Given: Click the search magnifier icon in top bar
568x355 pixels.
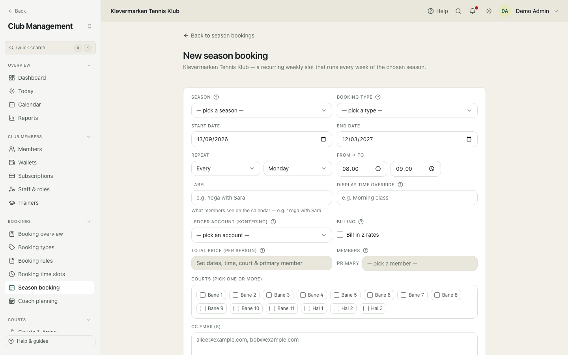Looking at the screenshot, I should (x=458, y=11).
